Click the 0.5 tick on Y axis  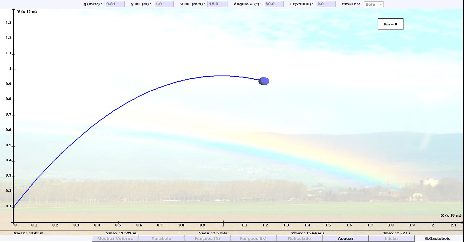[x=8, y=146]
